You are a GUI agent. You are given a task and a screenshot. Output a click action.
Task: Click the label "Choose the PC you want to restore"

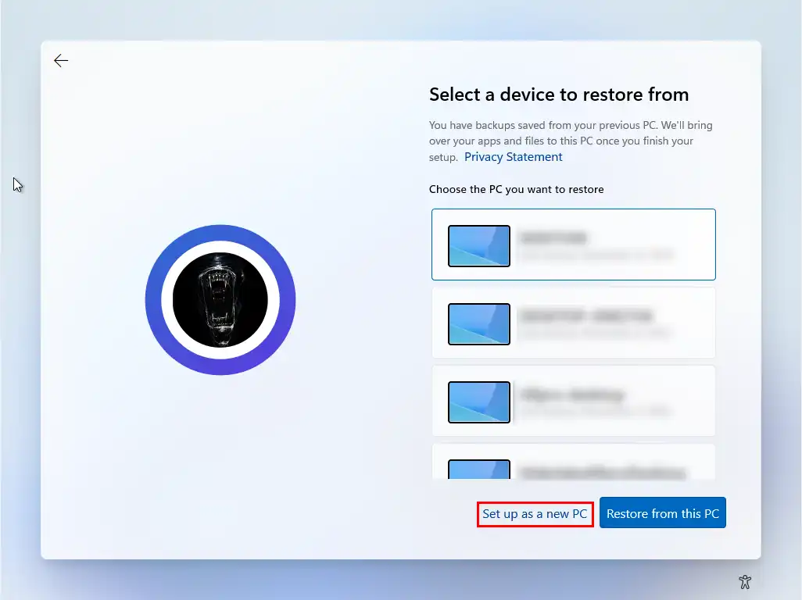click(516, 189)
